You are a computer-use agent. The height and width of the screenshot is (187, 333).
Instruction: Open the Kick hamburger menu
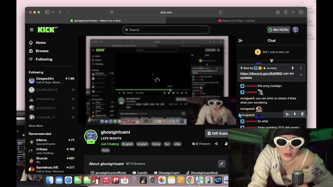point(31,30)
